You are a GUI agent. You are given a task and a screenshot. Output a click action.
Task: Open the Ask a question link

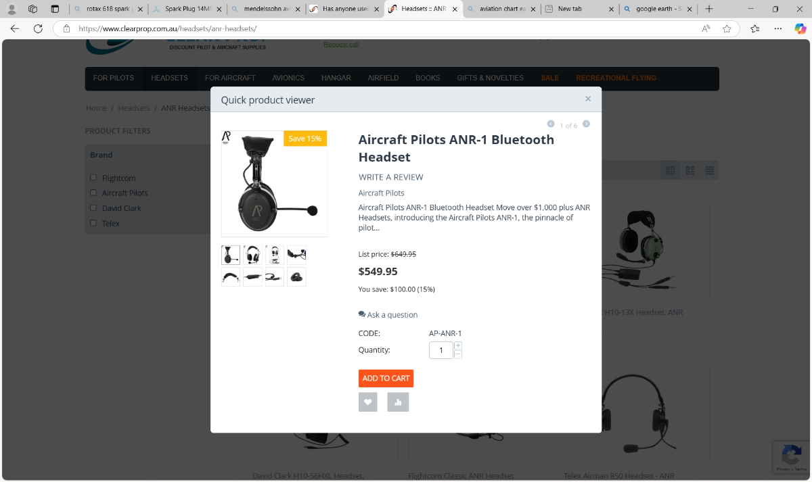tap(388, 314)
